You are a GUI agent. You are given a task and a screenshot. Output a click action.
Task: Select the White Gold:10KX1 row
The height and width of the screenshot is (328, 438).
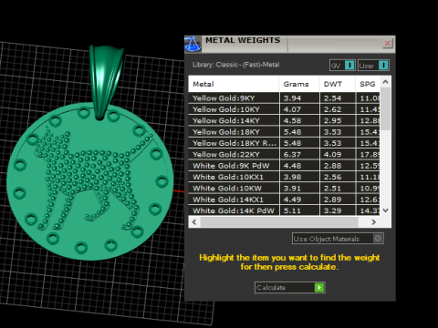[x=284, y=177]
